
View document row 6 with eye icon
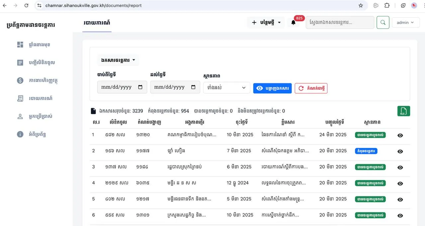(x=400, y=215)
